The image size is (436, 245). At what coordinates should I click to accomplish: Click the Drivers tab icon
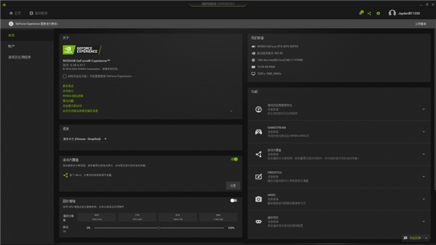pos(31,13)
